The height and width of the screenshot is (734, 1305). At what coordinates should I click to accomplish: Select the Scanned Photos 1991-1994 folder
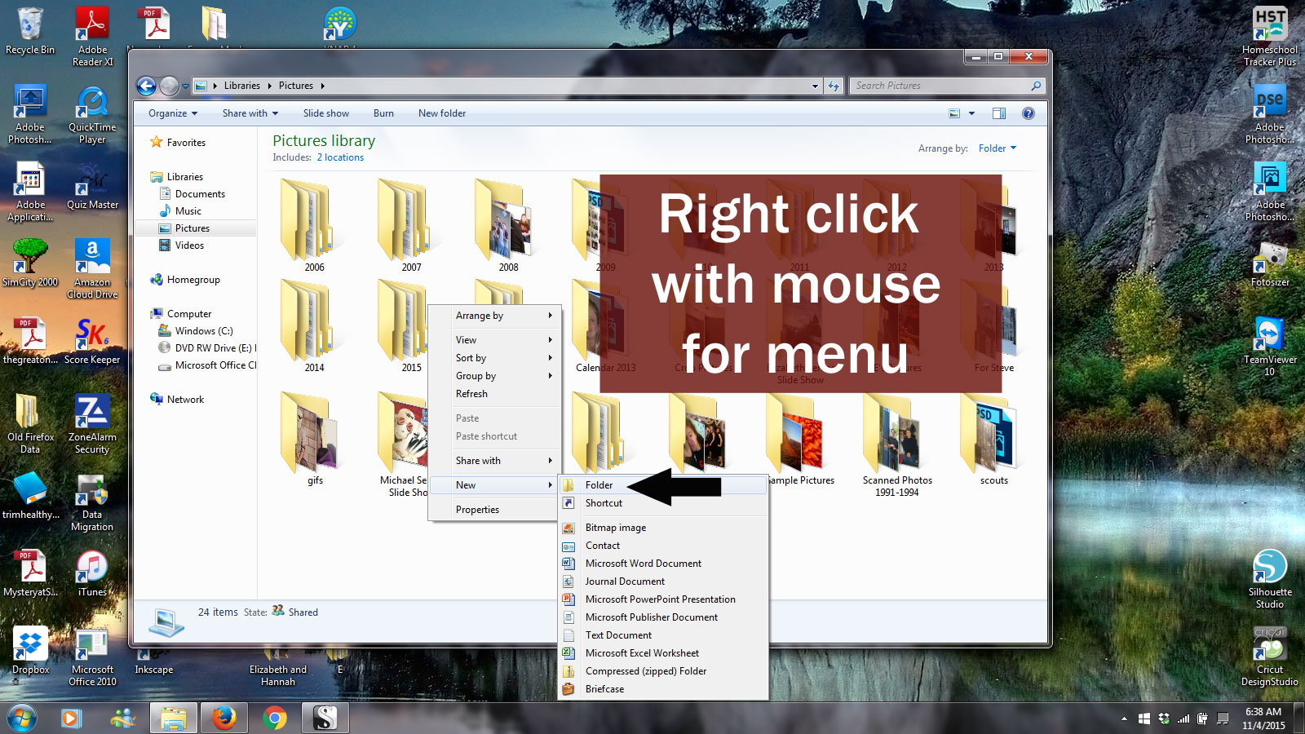(x=897, y=444)
